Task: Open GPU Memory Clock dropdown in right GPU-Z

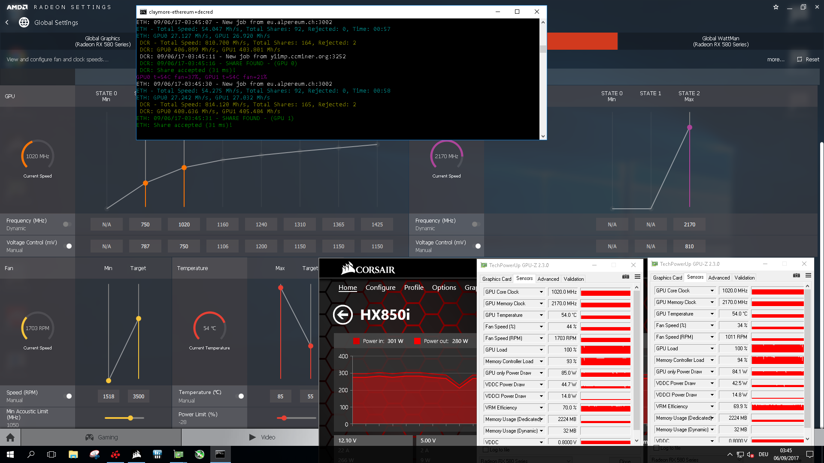Action: pos(712,302)
